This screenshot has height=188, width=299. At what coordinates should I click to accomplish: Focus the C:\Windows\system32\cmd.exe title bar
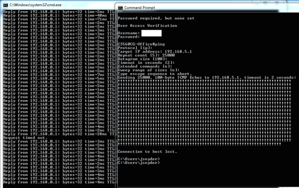(56, 3)
